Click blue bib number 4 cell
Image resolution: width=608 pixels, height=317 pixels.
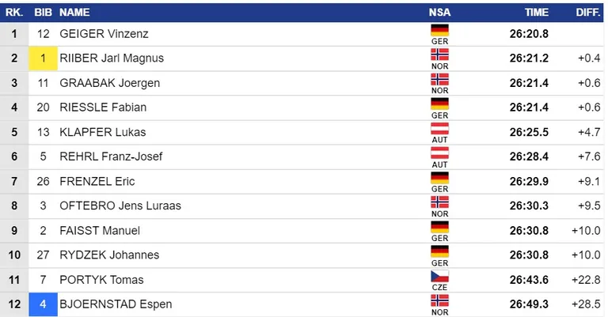[43, 304]
